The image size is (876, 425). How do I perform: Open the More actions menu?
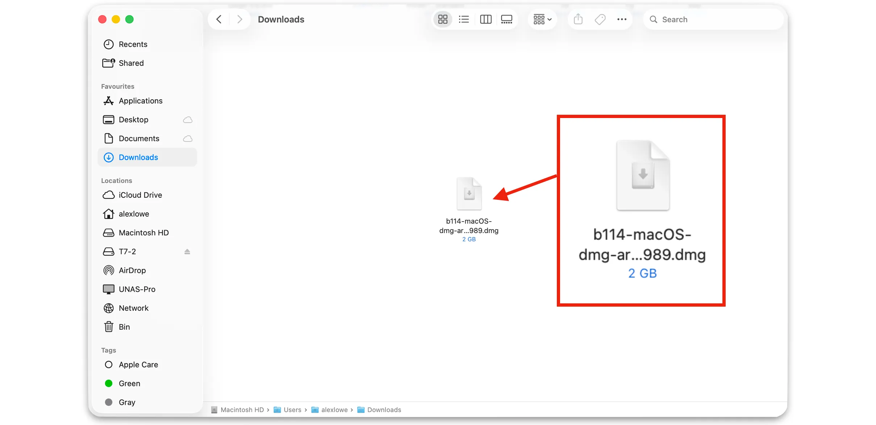(x=622, y=19)
